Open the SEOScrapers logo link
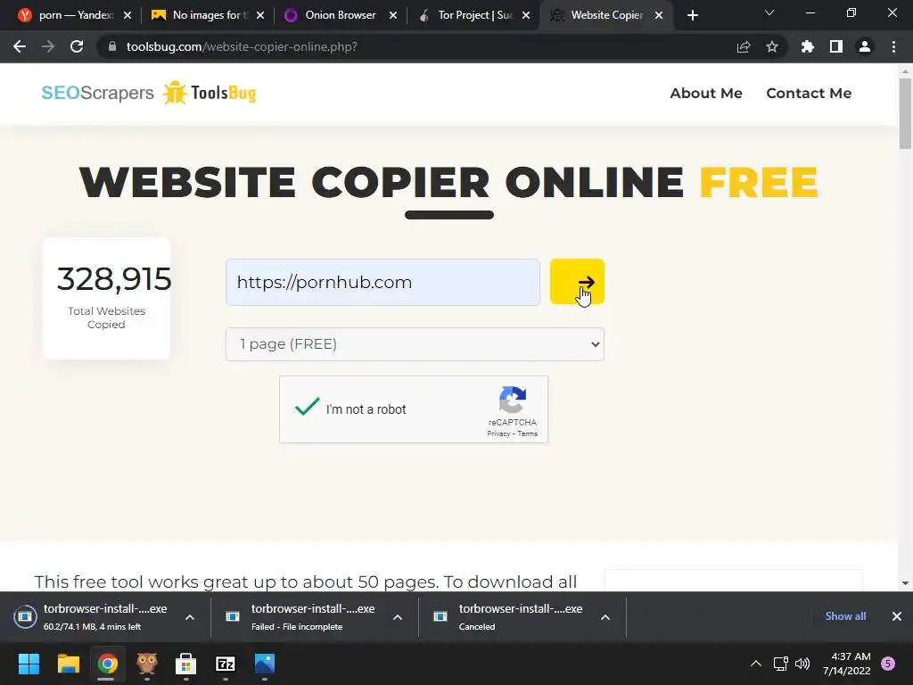The width and height of the screenshot is (913, 685). [97, 93]
